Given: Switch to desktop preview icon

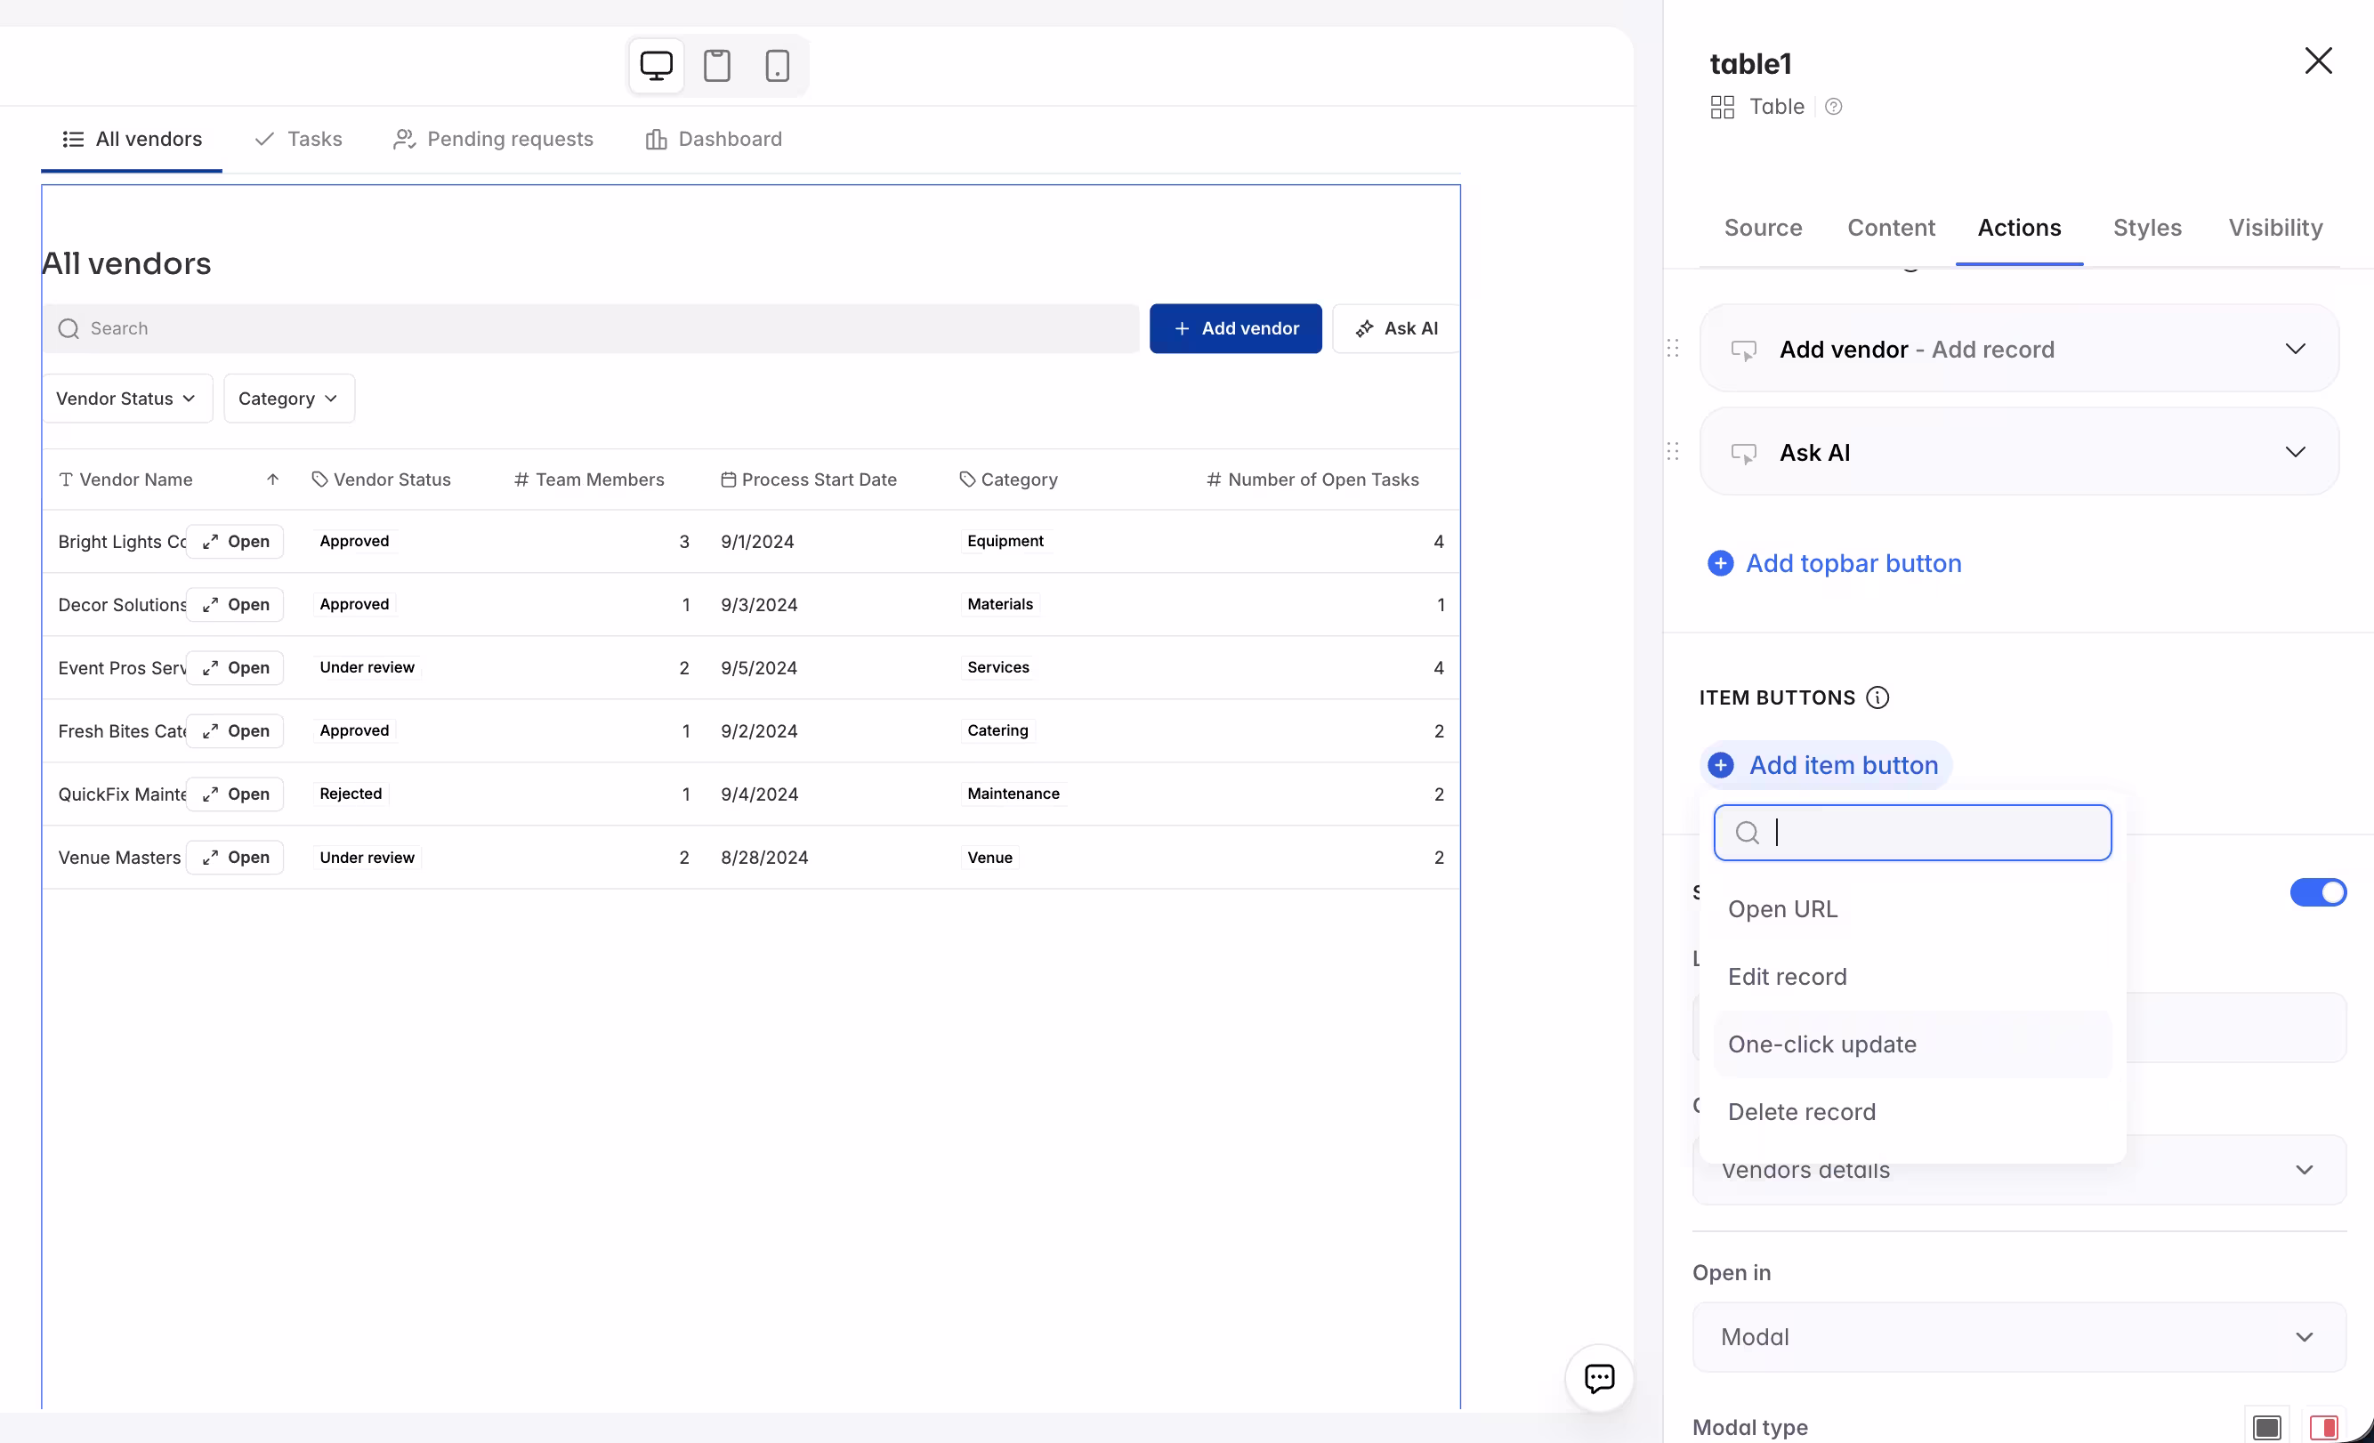Looking at the screenshot, I should click(656, 66).
